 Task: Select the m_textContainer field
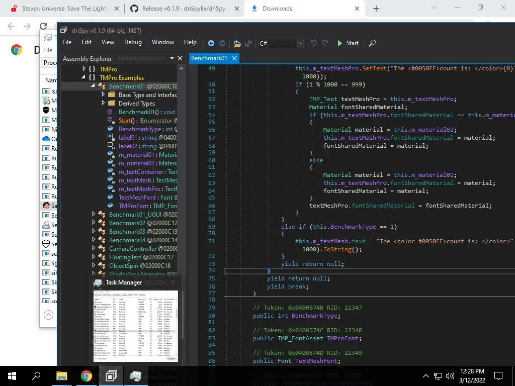148,172
